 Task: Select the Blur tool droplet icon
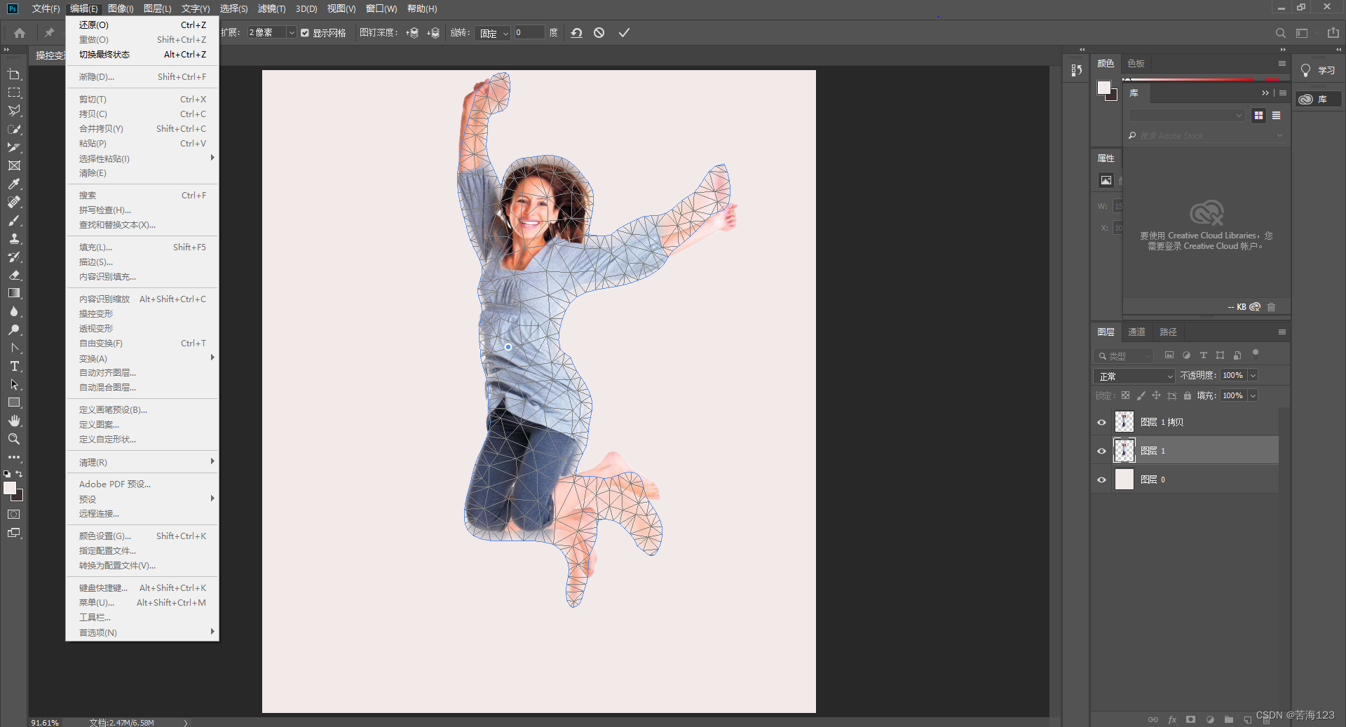pos(14,311)
